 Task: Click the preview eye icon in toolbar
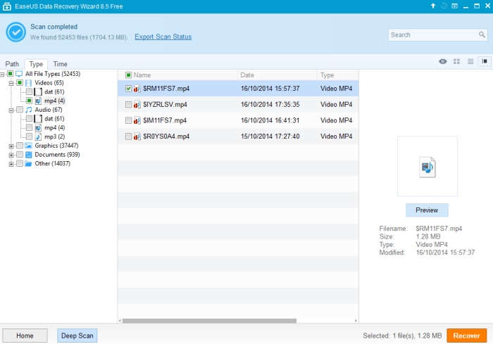443,62
